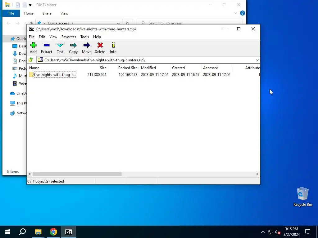Screen dimensions: 318x238
Task: Expand the File Explorer ribbon chevron
Action: 236,13
